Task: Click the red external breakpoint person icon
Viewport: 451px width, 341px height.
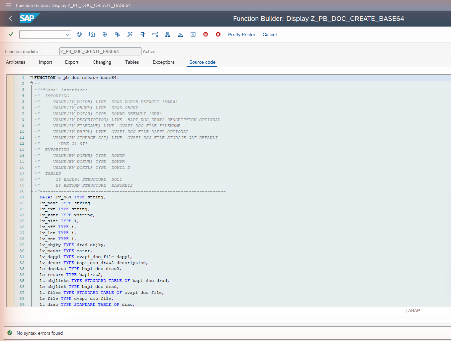Action: tap(218, 34)
